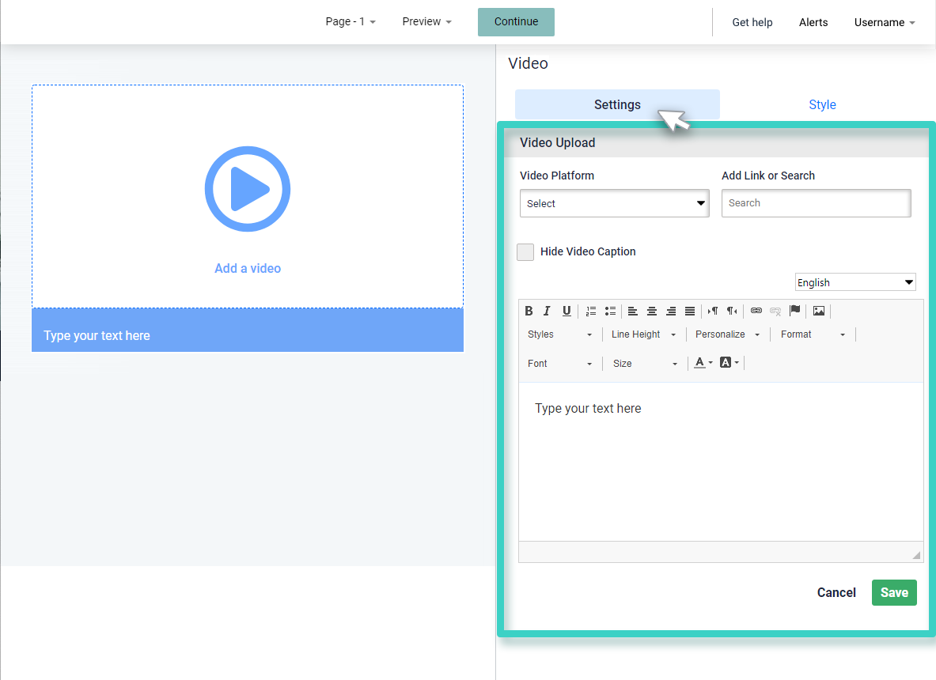Image resolution: width=936 pixels, height=680 pixels.
Task: Remove hyperlink with unlink icon
Action: pos(775,311)
